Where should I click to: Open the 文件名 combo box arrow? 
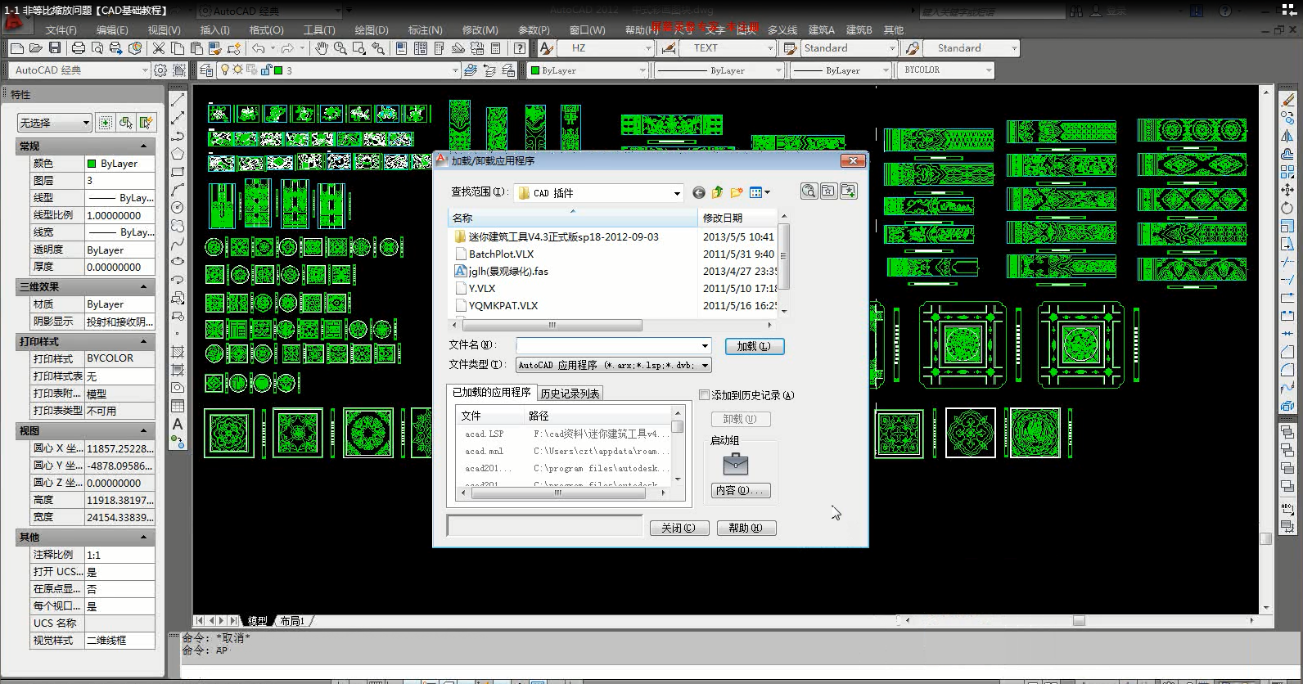coord(705,345)
